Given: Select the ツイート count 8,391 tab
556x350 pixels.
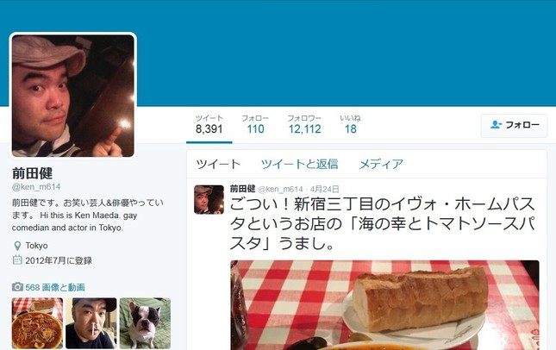Looking at the screenshot, I should 209,124.
